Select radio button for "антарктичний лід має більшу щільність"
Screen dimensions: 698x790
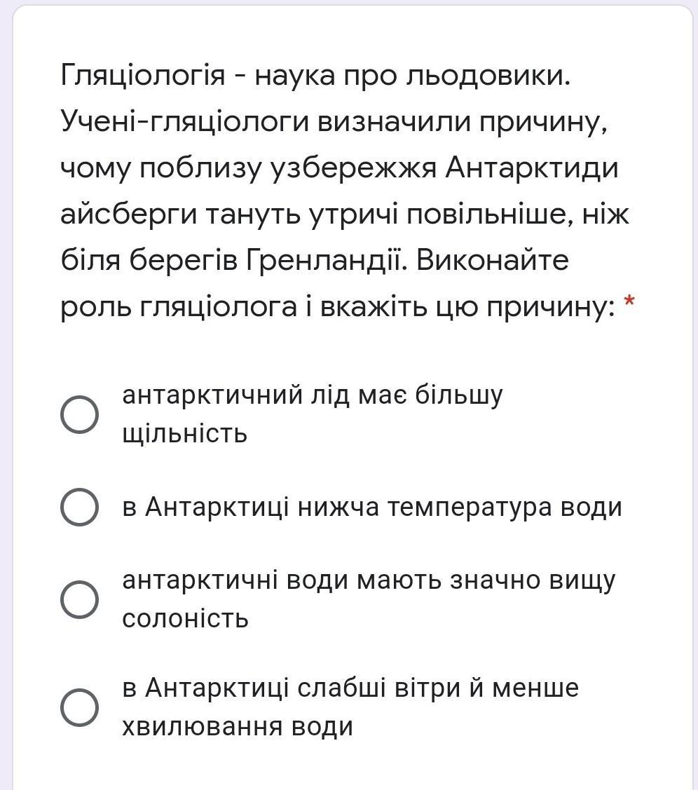tap(79, 414)
